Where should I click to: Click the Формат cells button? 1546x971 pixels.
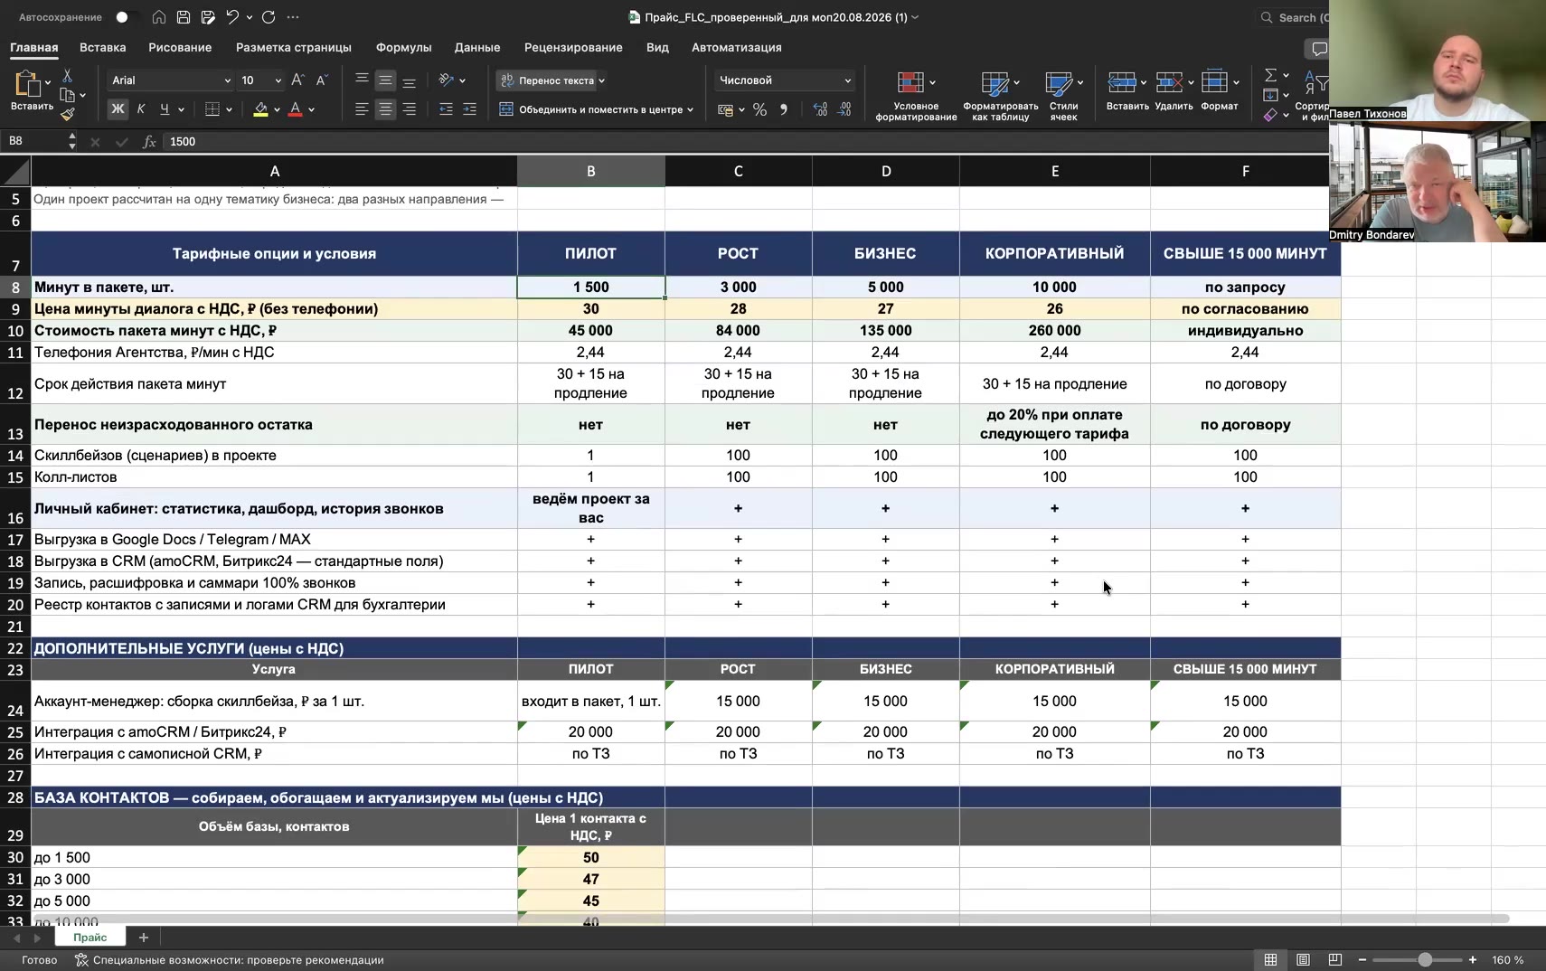click(1219, 91)
